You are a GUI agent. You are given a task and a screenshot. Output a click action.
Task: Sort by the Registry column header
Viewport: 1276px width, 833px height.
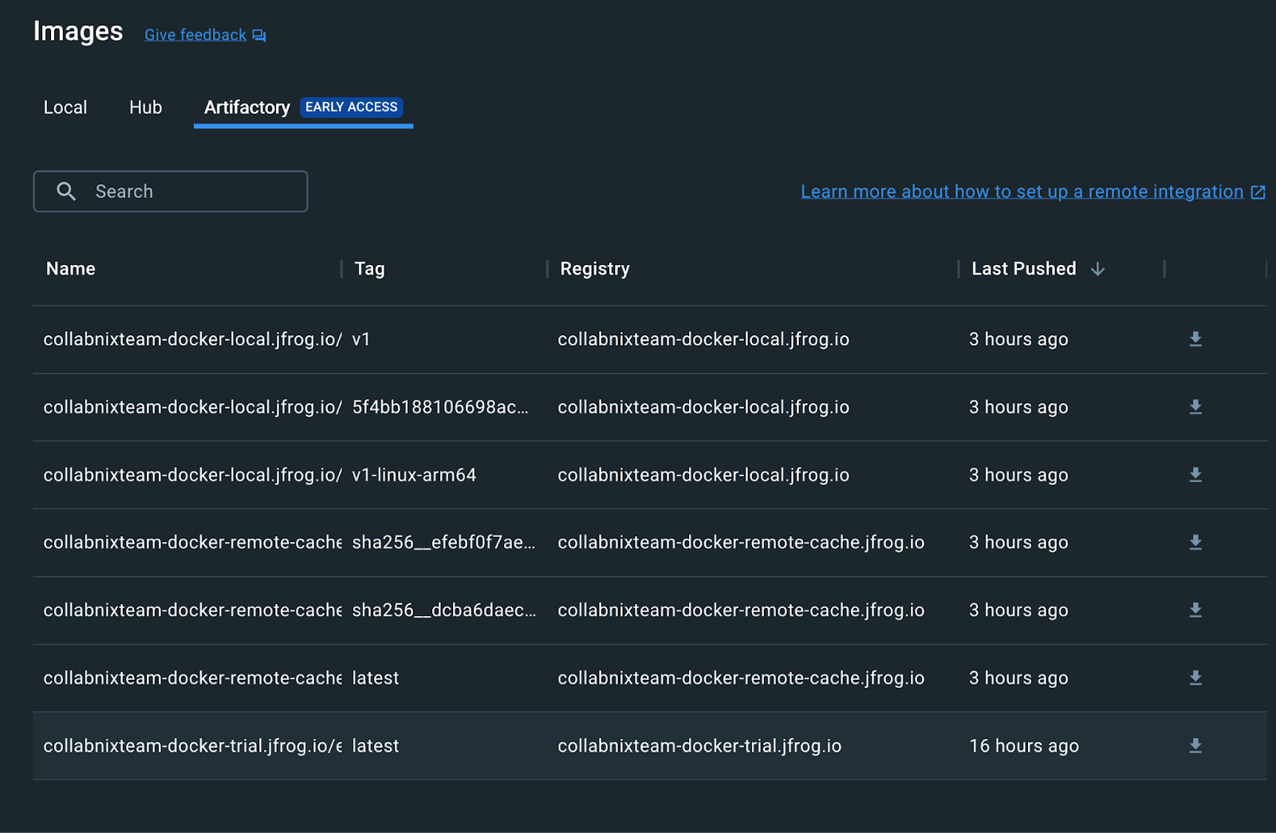tap(595, 269)
